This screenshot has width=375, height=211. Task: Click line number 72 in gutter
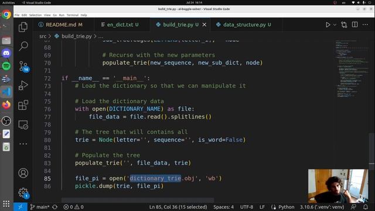coord(47,78)
